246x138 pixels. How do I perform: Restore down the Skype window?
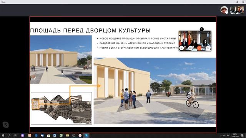coord(237,2)
